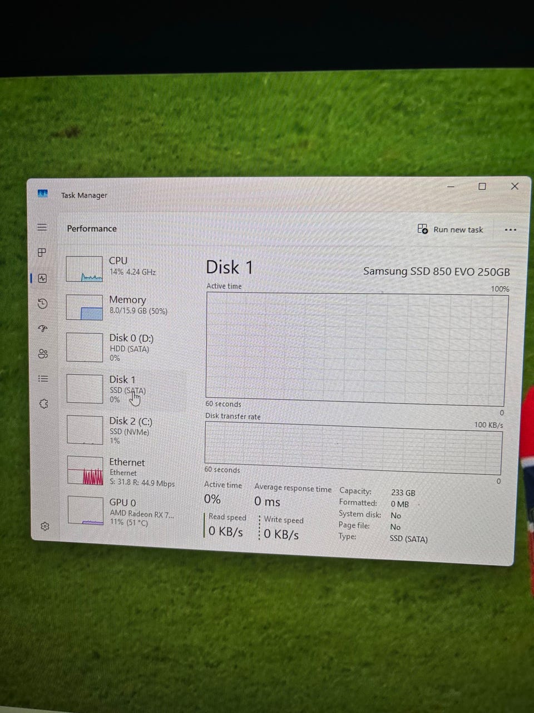Open the Startup apps icon
Screen dimensions: 534x713
point(43,329)
